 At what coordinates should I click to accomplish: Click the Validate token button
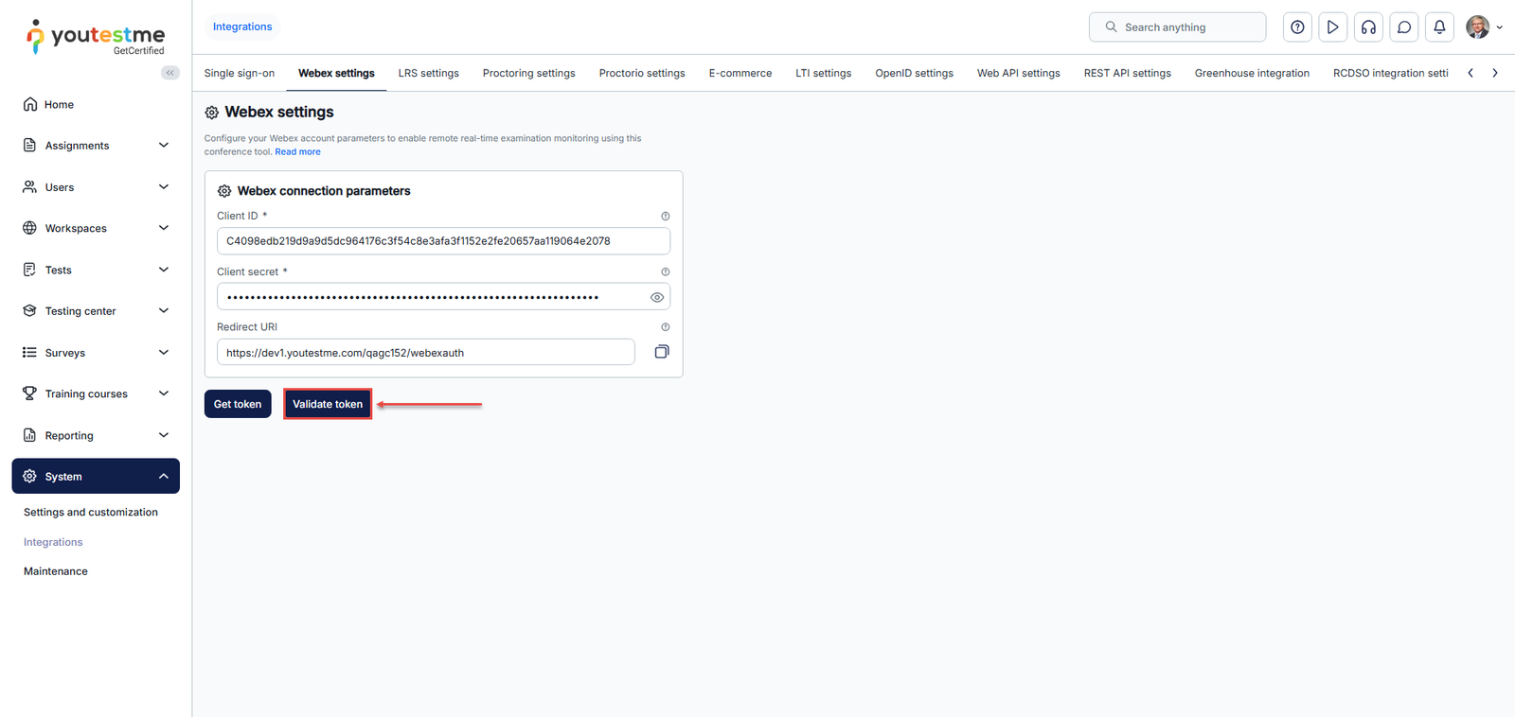pos(328,404)
